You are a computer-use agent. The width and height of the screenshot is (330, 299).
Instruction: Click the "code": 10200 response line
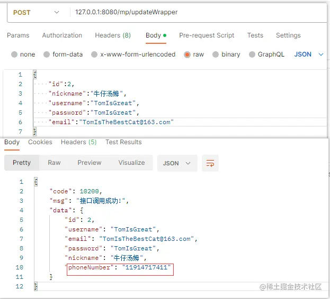pyautogui.click(x=76, y=191)
